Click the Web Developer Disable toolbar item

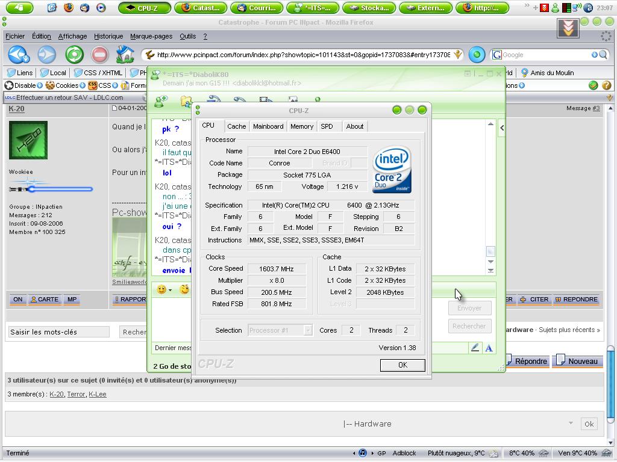[23, 85]
